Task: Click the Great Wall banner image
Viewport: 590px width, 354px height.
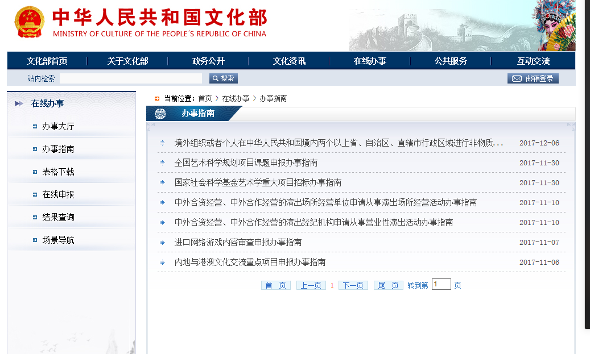Action: 462,26
